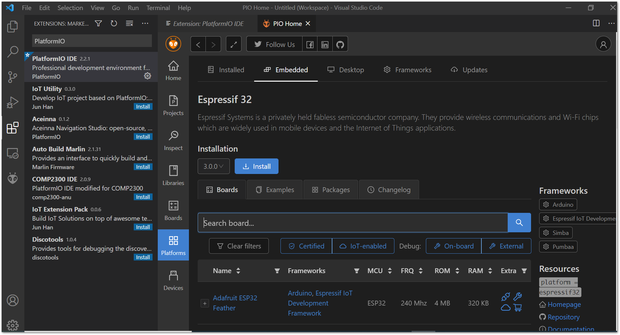Open the Search view in activity bar

[13, 52]
